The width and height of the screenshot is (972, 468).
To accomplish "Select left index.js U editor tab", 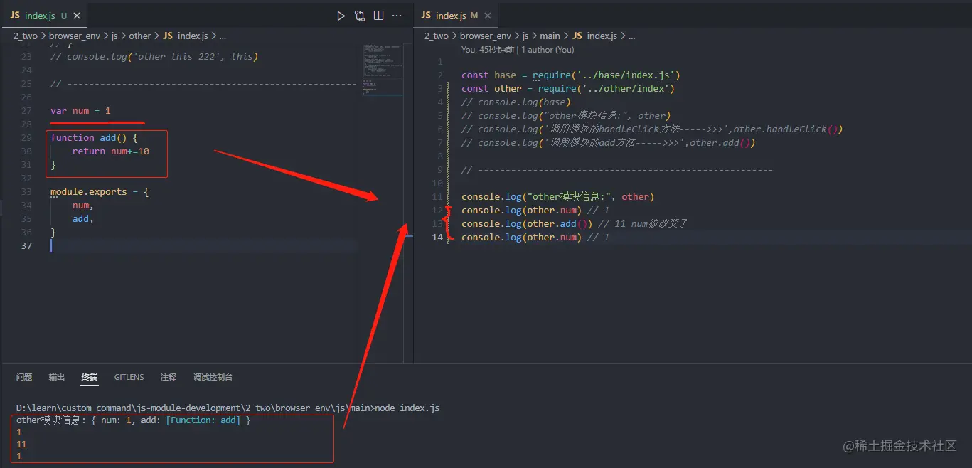I will 45,16.
